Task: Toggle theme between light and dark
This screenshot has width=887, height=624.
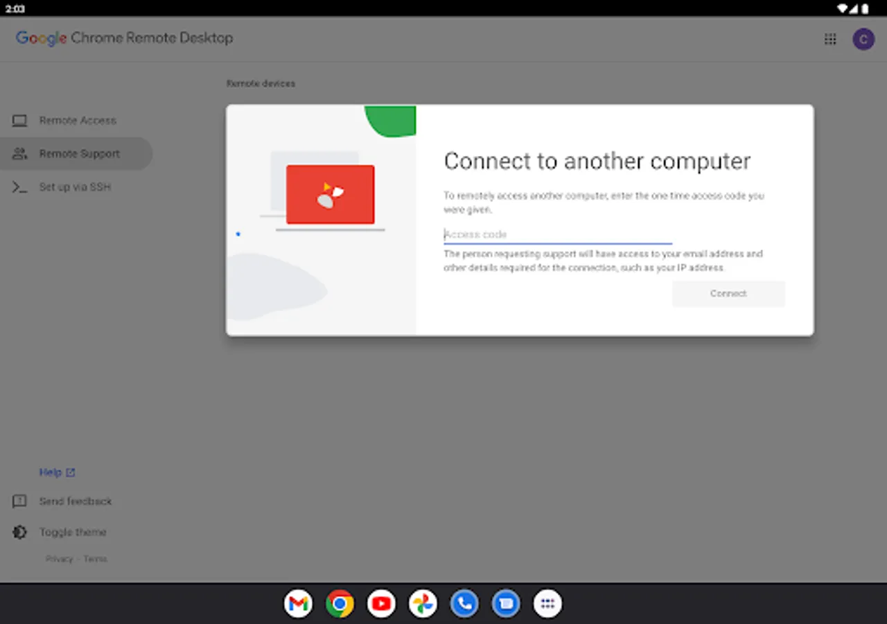Action: tap(73, 532)
